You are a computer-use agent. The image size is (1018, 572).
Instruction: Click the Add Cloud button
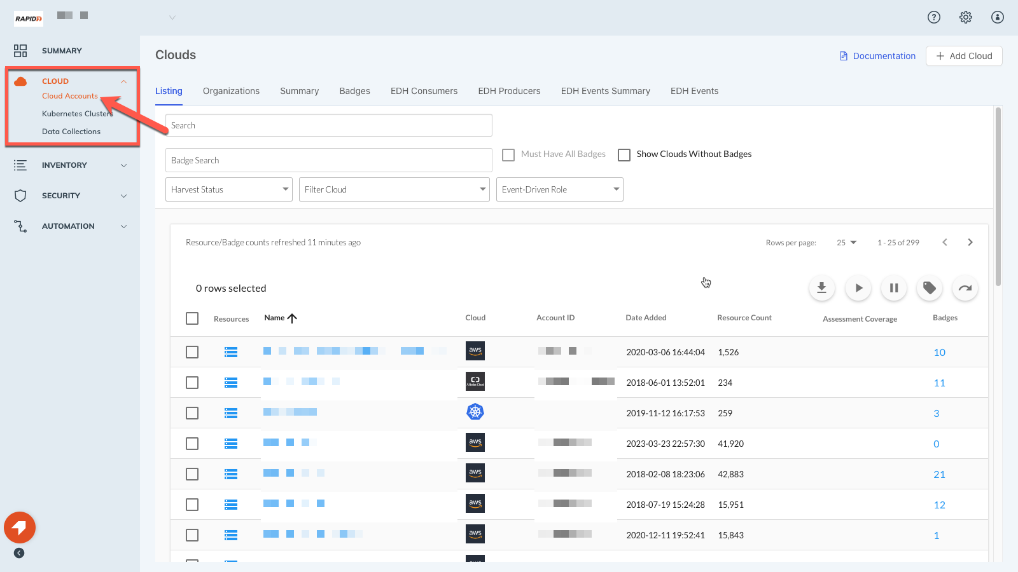click(x=963, y=56)
